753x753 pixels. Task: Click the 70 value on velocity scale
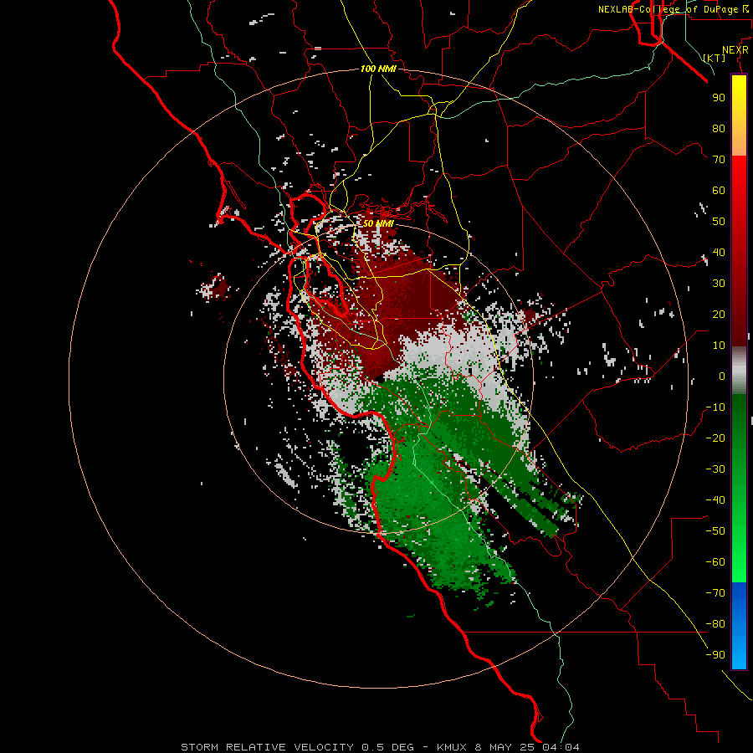[x=719, y=160]
